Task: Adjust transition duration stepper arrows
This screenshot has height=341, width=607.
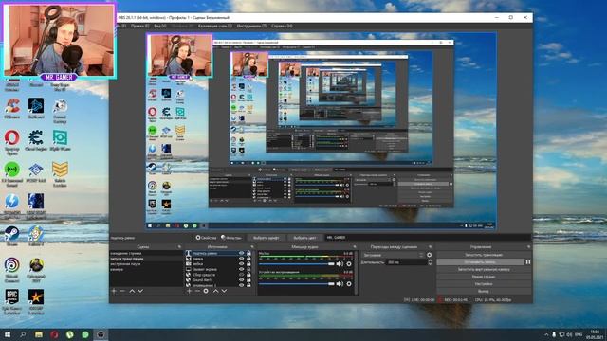Action: (430, 262)
